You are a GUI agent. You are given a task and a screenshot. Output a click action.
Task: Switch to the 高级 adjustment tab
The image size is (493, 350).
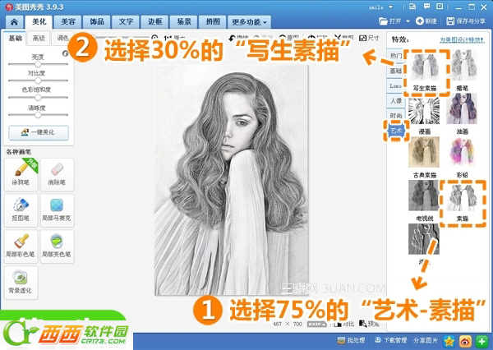click(x=39, y=38)
